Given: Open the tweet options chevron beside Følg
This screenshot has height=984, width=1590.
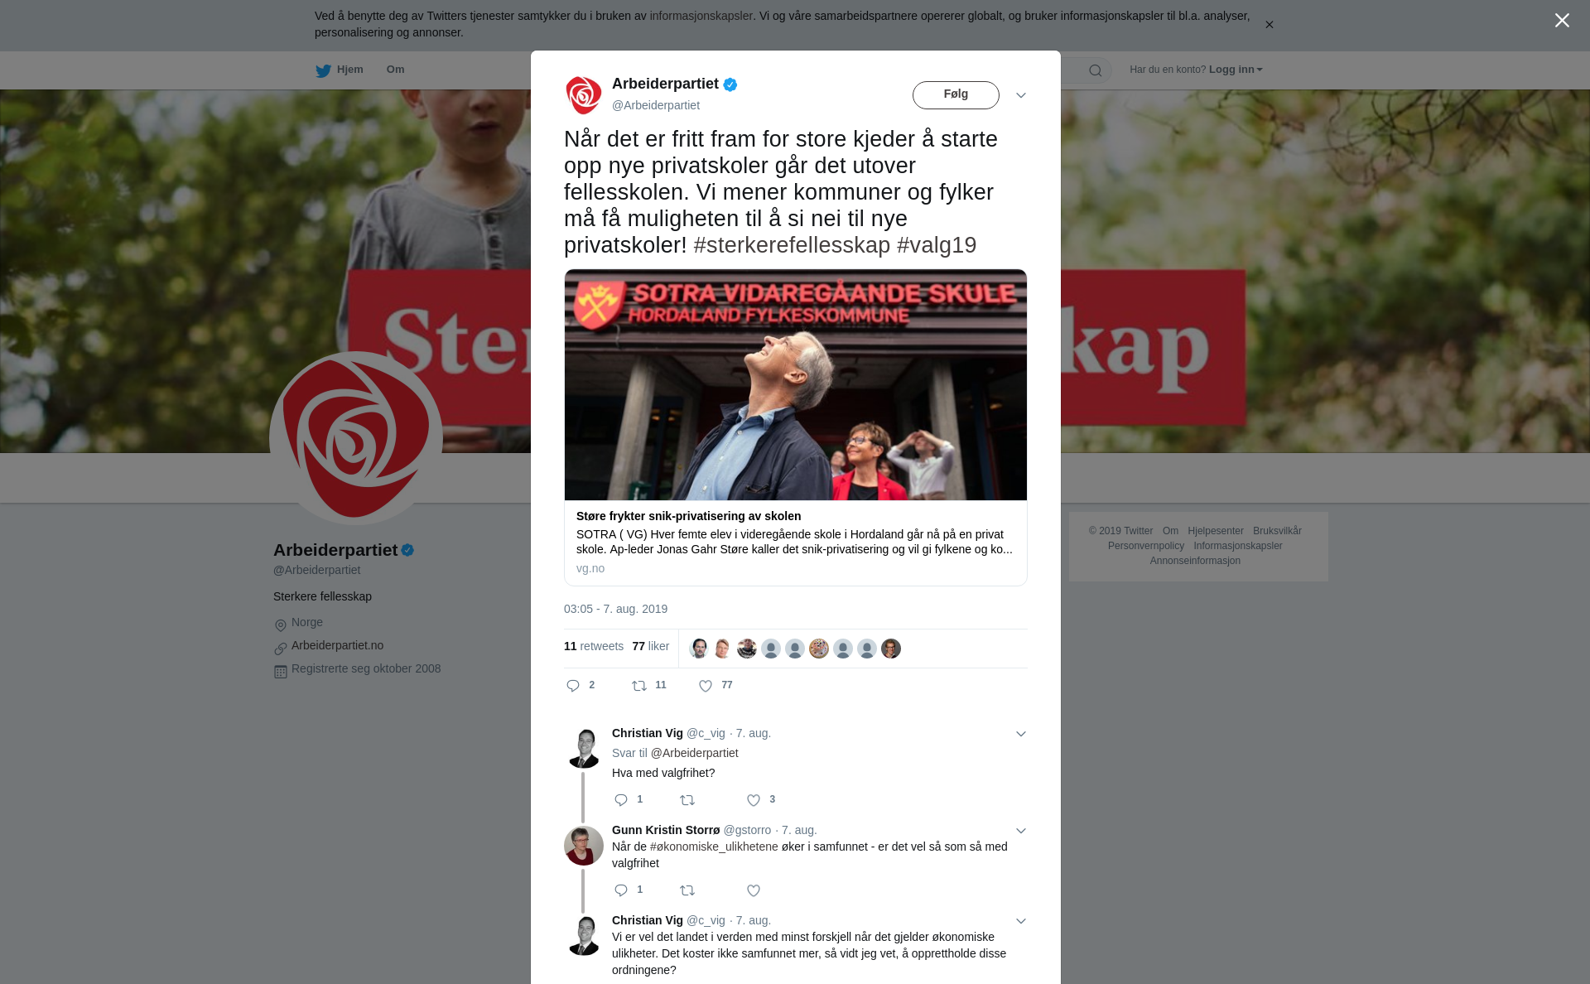Looking at the screenshot, I should point(1021,95).
